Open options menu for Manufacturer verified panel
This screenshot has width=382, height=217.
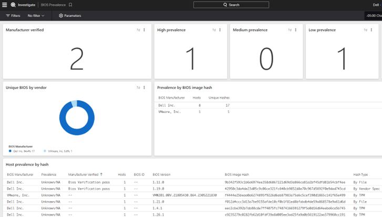coord(144,30)
